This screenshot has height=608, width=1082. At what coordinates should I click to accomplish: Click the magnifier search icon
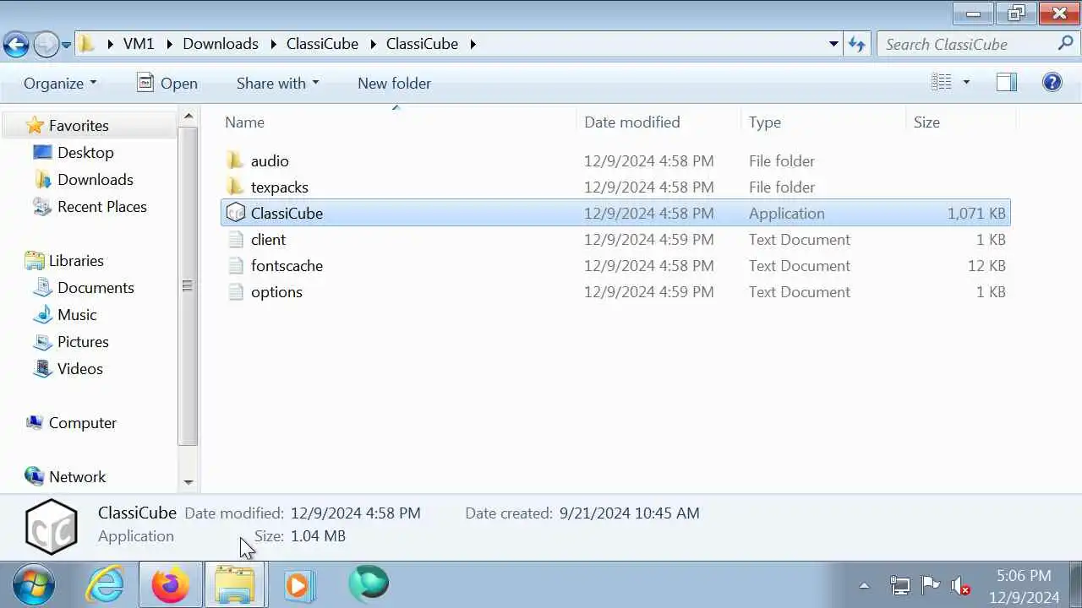[x=1066, y=43]
